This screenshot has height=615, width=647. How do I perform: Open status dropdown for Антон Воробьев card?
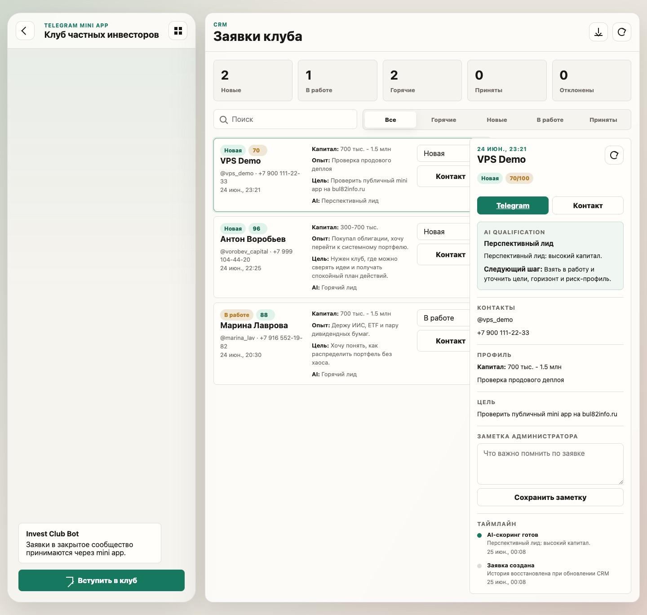pos(443,232)
